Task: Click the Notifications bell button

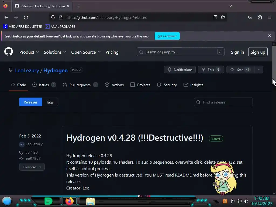Action: pos(180,70)
